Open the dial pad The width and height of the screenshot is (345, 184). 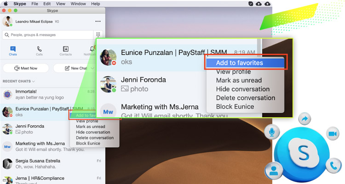(x=98, y=34)
